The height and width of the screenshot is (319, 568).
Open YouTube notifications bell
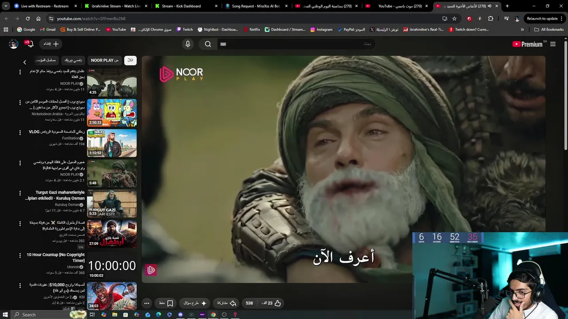(x=30, y=44)
